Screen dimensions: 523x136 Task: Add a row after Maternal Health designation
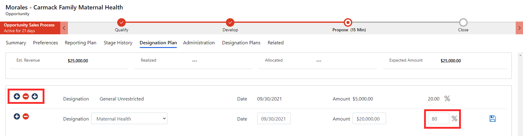pos(17,116)
